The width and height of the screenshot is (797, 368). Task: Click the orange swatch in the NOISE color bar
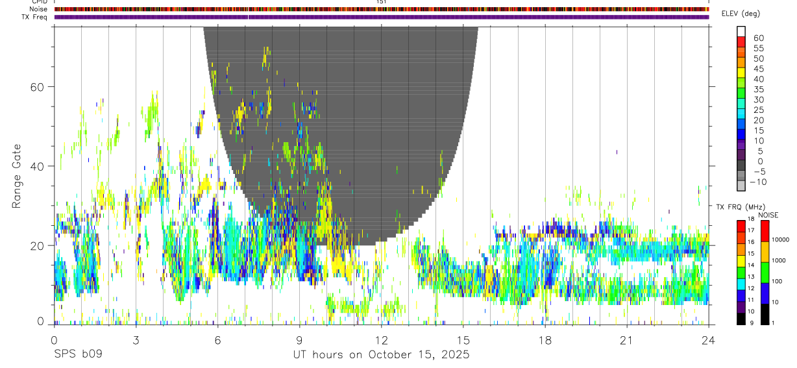[765, 252]
